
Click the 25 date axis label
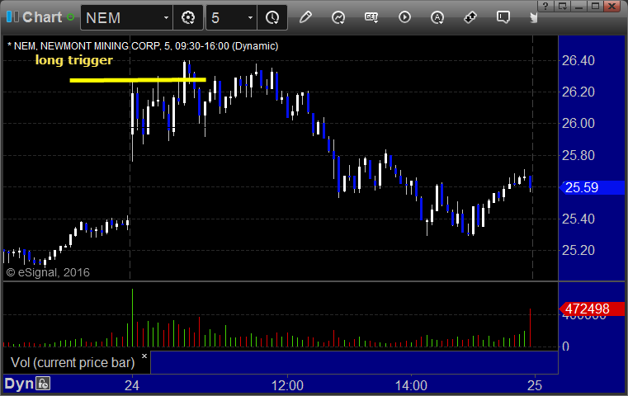pyautogui.click(x=535, y=385)
